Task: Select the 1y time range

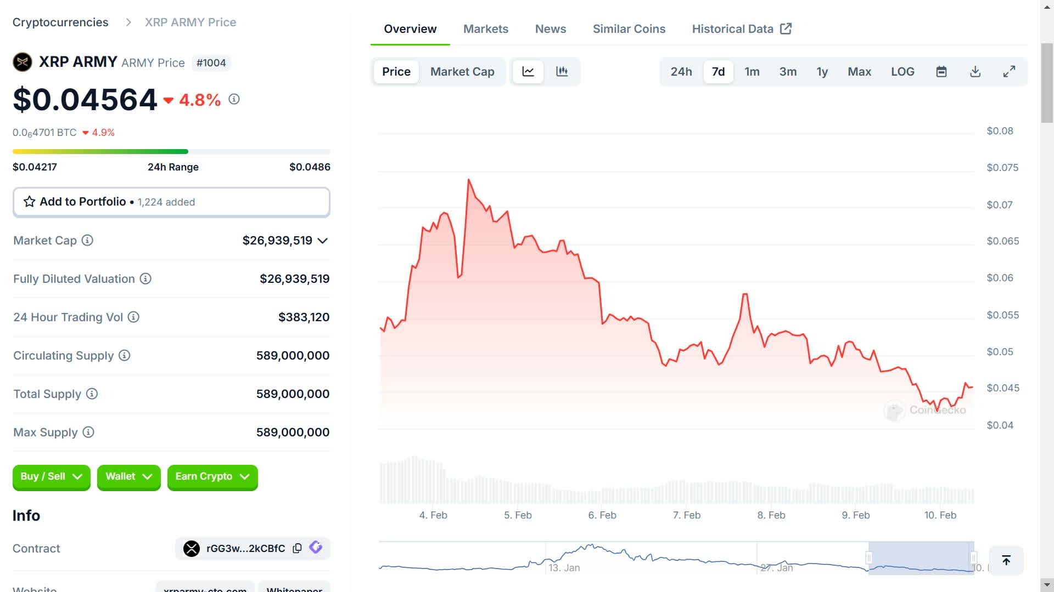Action: pos(822,72)
